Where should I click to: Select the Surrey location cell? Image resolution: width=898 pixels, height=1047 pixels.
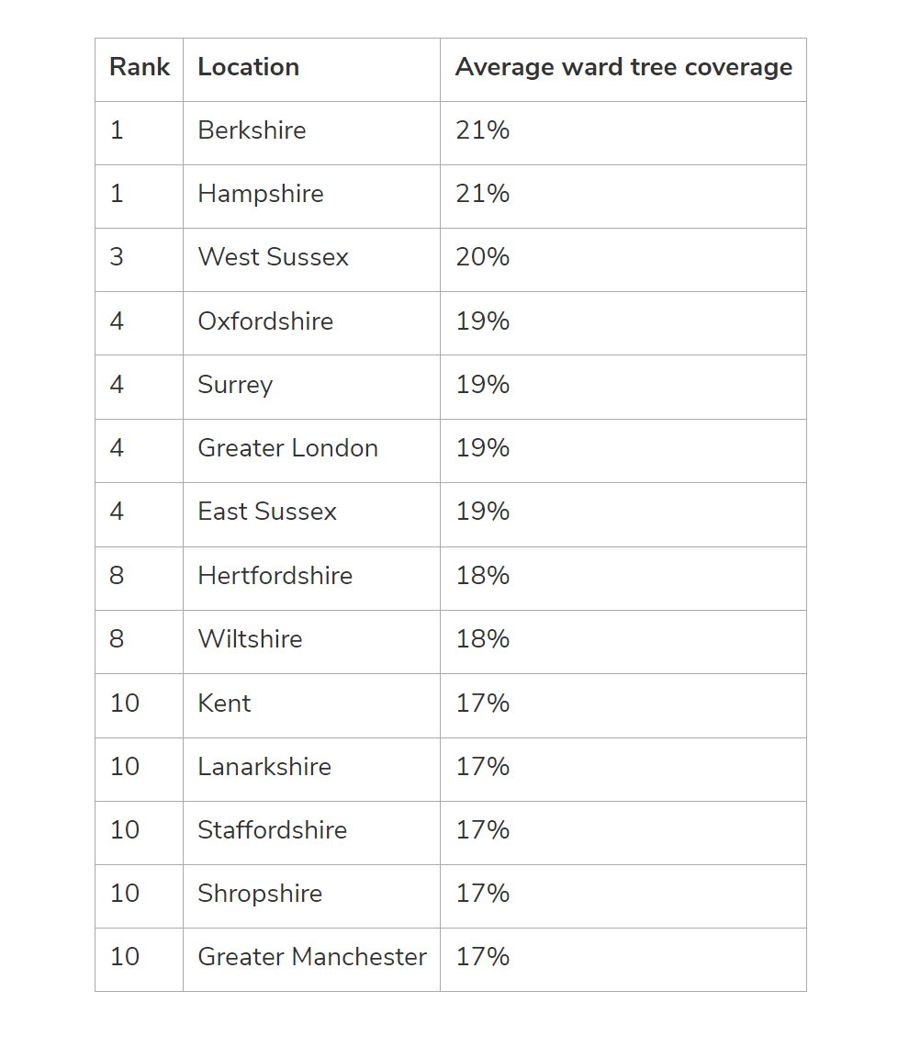[x=235, y=385]
